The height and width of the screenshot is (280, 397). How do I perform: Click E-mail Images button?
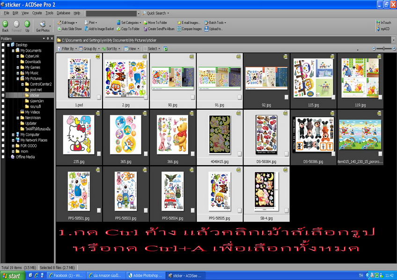click(189, 22)
